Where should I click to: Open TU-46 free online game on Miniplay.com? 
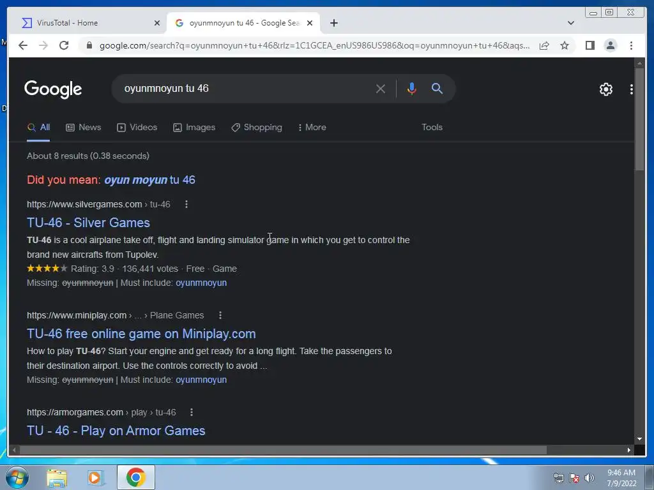coord(141,334)
